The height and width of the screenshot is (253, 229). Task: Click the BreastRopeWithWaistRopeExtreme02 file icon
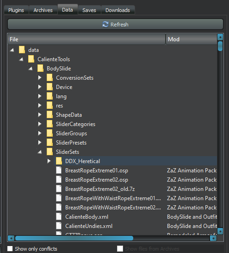coord(59,207)
